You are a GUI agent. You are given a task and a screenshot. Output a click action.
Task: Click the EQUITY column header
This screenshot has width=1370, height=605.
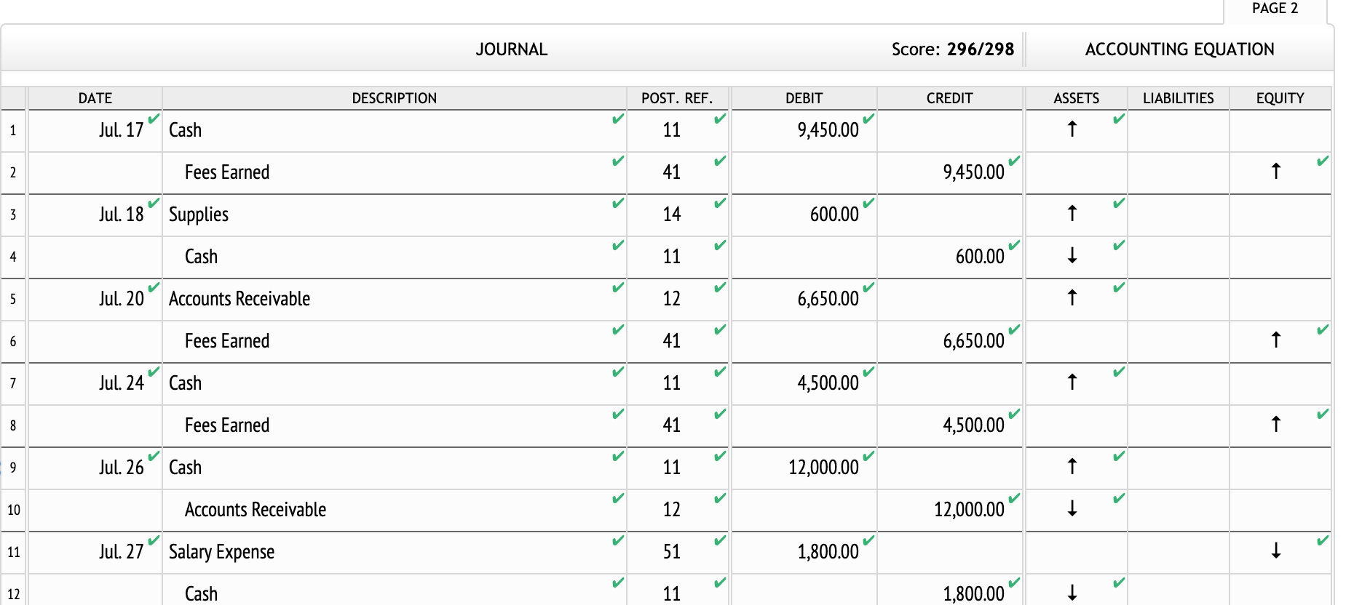[x=1280, y=98]
